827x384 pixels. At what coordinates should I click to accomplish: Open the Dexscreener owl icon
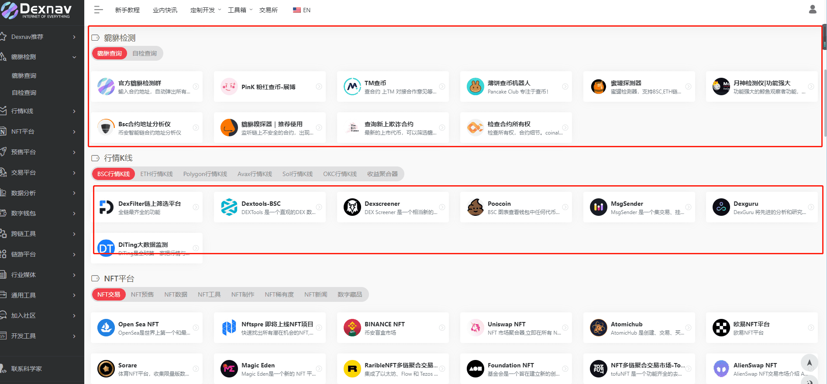point(352,207)
